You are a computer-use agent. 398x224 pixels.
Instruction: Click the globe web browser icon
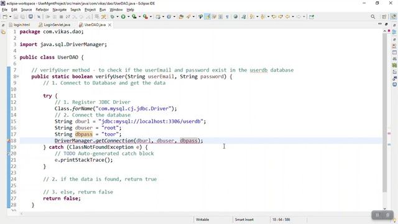point(236,17)
